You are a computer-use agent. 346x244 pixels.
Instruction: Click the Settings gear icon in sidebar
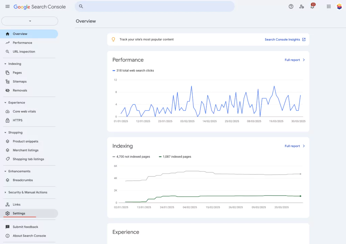[7, 213]
